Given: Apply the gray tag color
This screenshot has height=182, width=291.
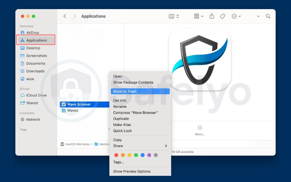Looking at the screenshot, I should point(156,155).
